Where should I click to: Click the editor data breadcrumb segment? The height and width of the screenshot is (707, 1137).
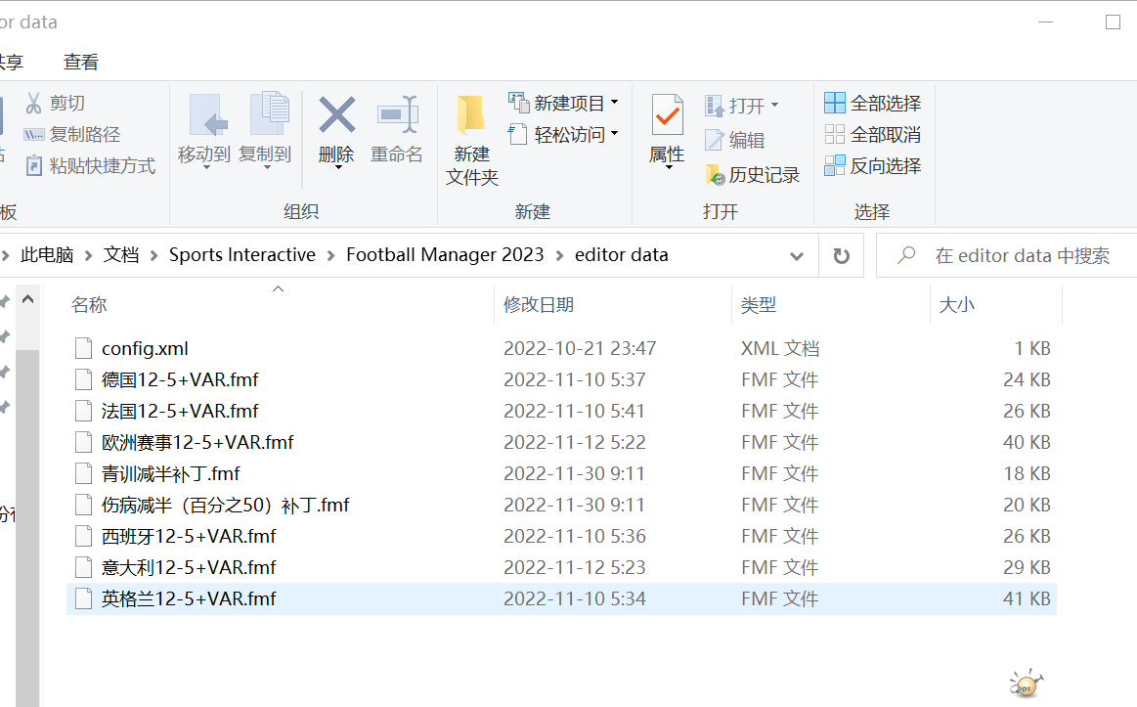[622, 255]
